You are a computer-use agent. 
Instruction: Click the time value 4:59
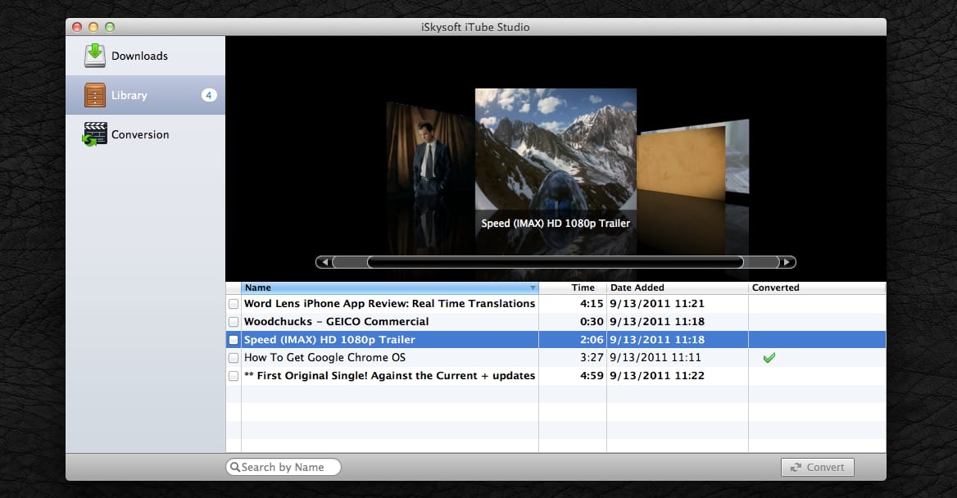click(592, 376)
